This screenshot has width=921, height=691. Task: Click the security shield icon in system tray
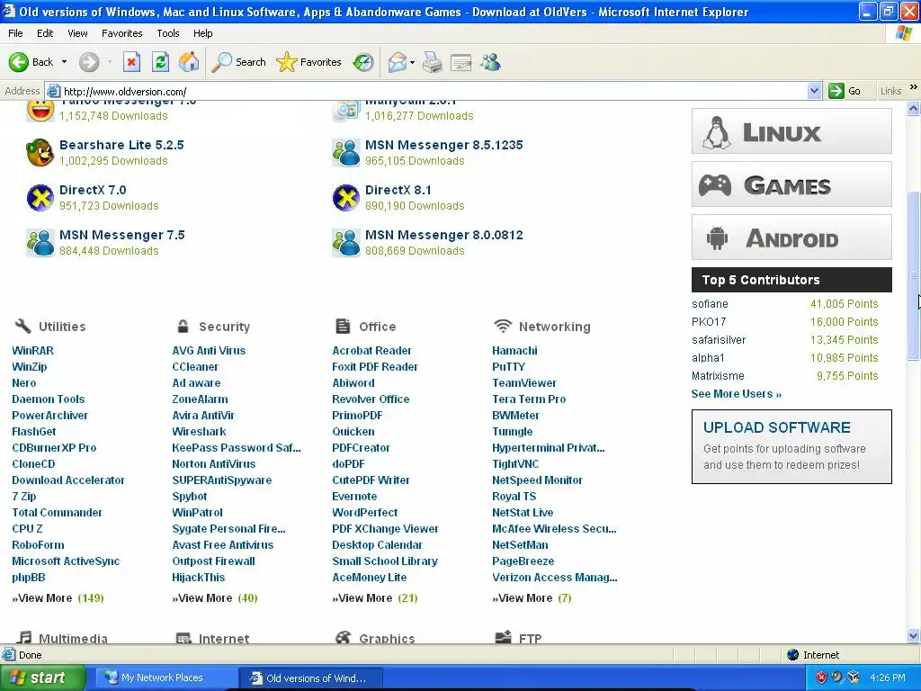(x=821, y=678)
